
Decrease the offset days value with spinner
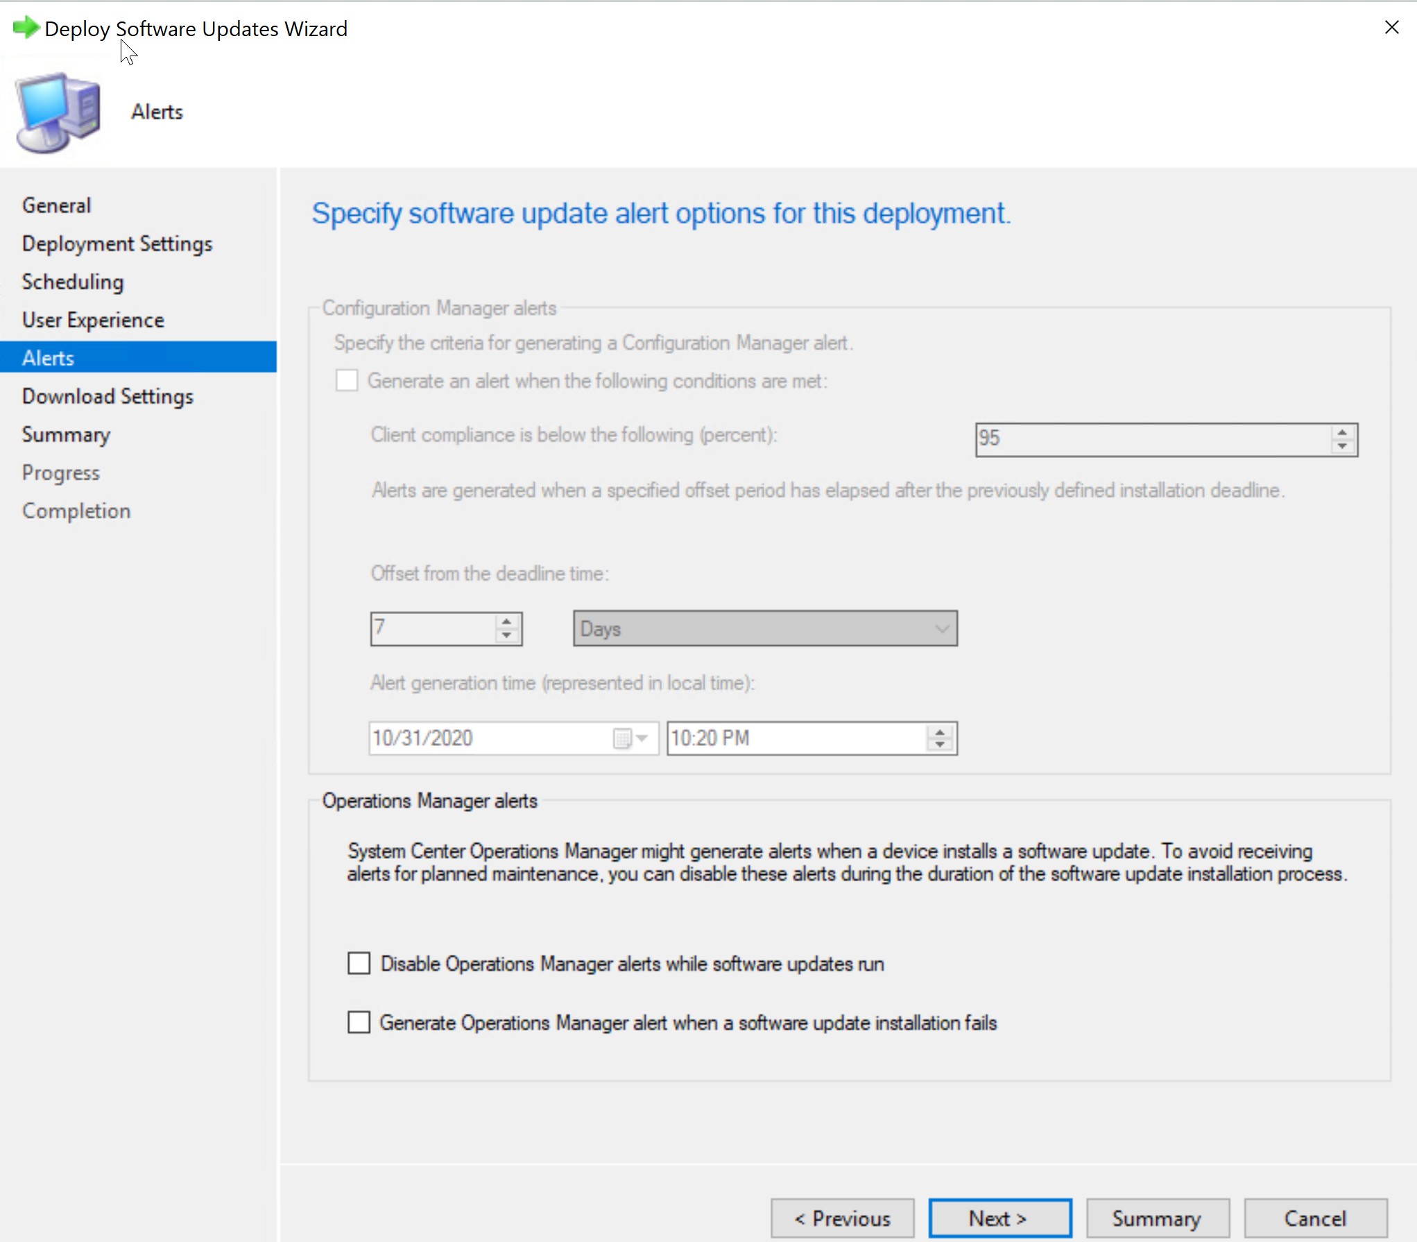coord(506,636)
